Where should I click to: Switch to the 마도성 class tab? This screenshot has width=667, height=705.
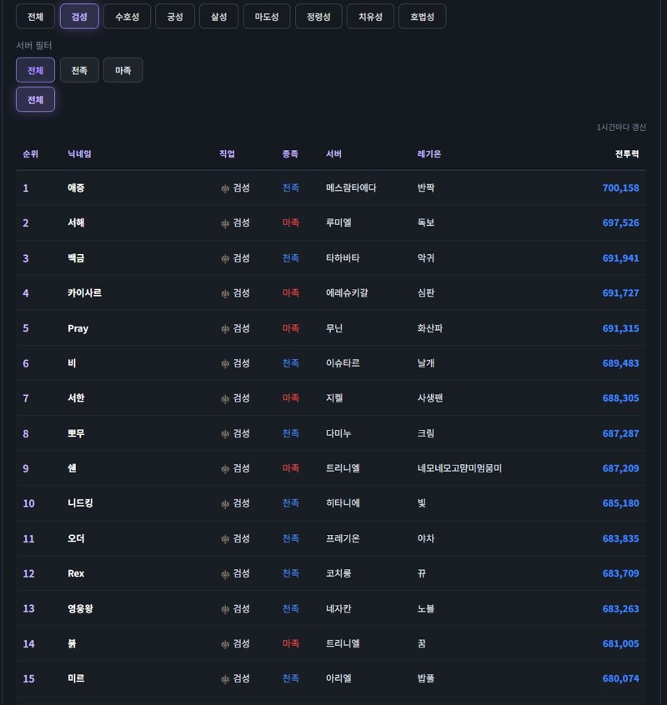(x=267, y=17)
